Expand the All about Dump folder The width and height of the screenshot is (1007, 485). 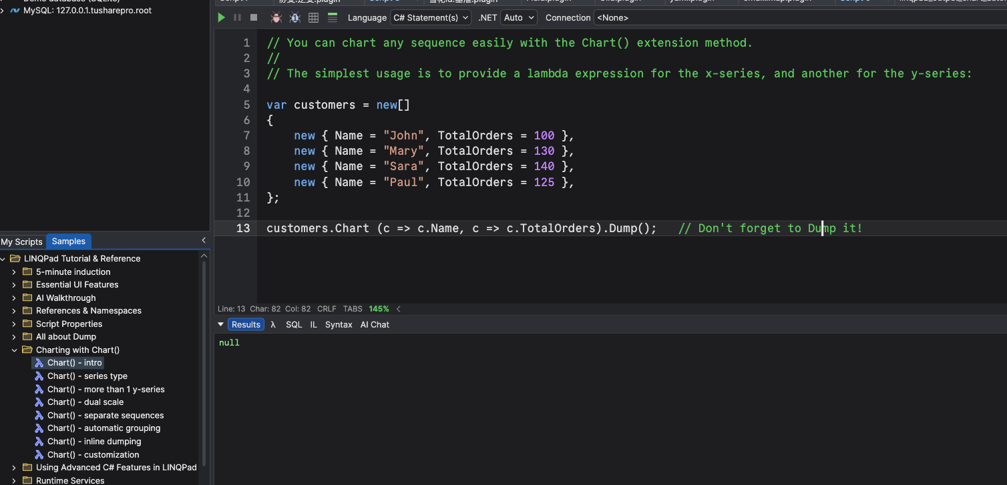(15, 337)
